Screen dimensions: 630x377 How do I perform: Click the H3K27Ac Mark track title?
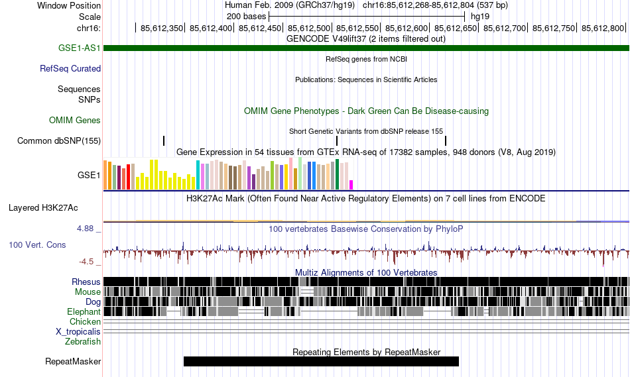pos(366,198)
